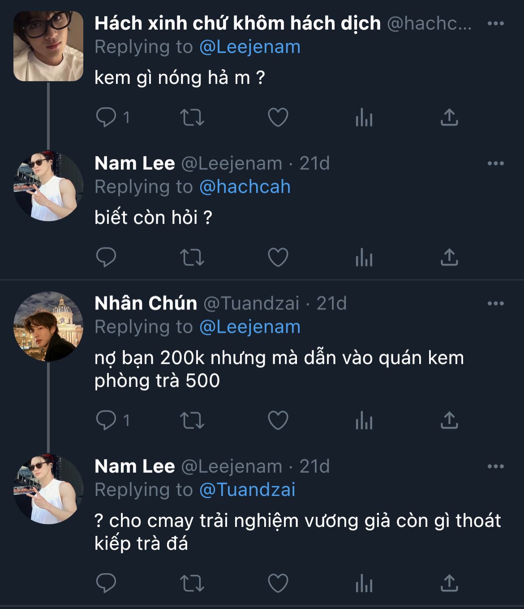Viewport: 524px width, 609px height.
Task: Open more options for Hách xinh's tweet
Action: 495,23
